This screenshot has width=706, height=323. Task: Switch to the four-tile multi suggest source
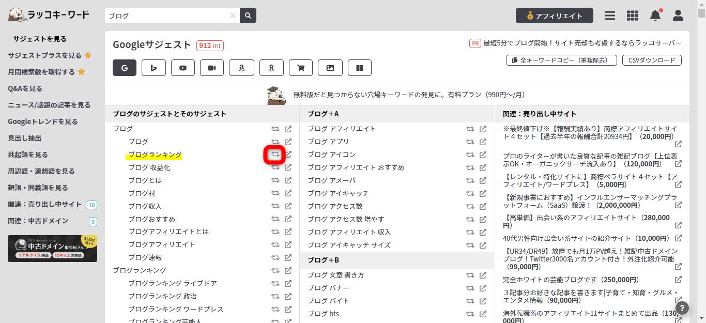coord(360,68)
